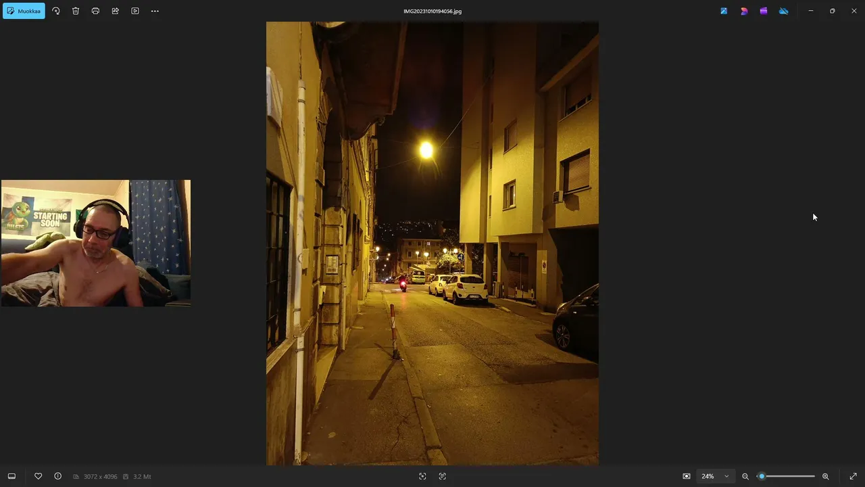Open Microsoft Designer colorful icon in title bar
This screenshot has width=865, height=487.
pos(744,11)
